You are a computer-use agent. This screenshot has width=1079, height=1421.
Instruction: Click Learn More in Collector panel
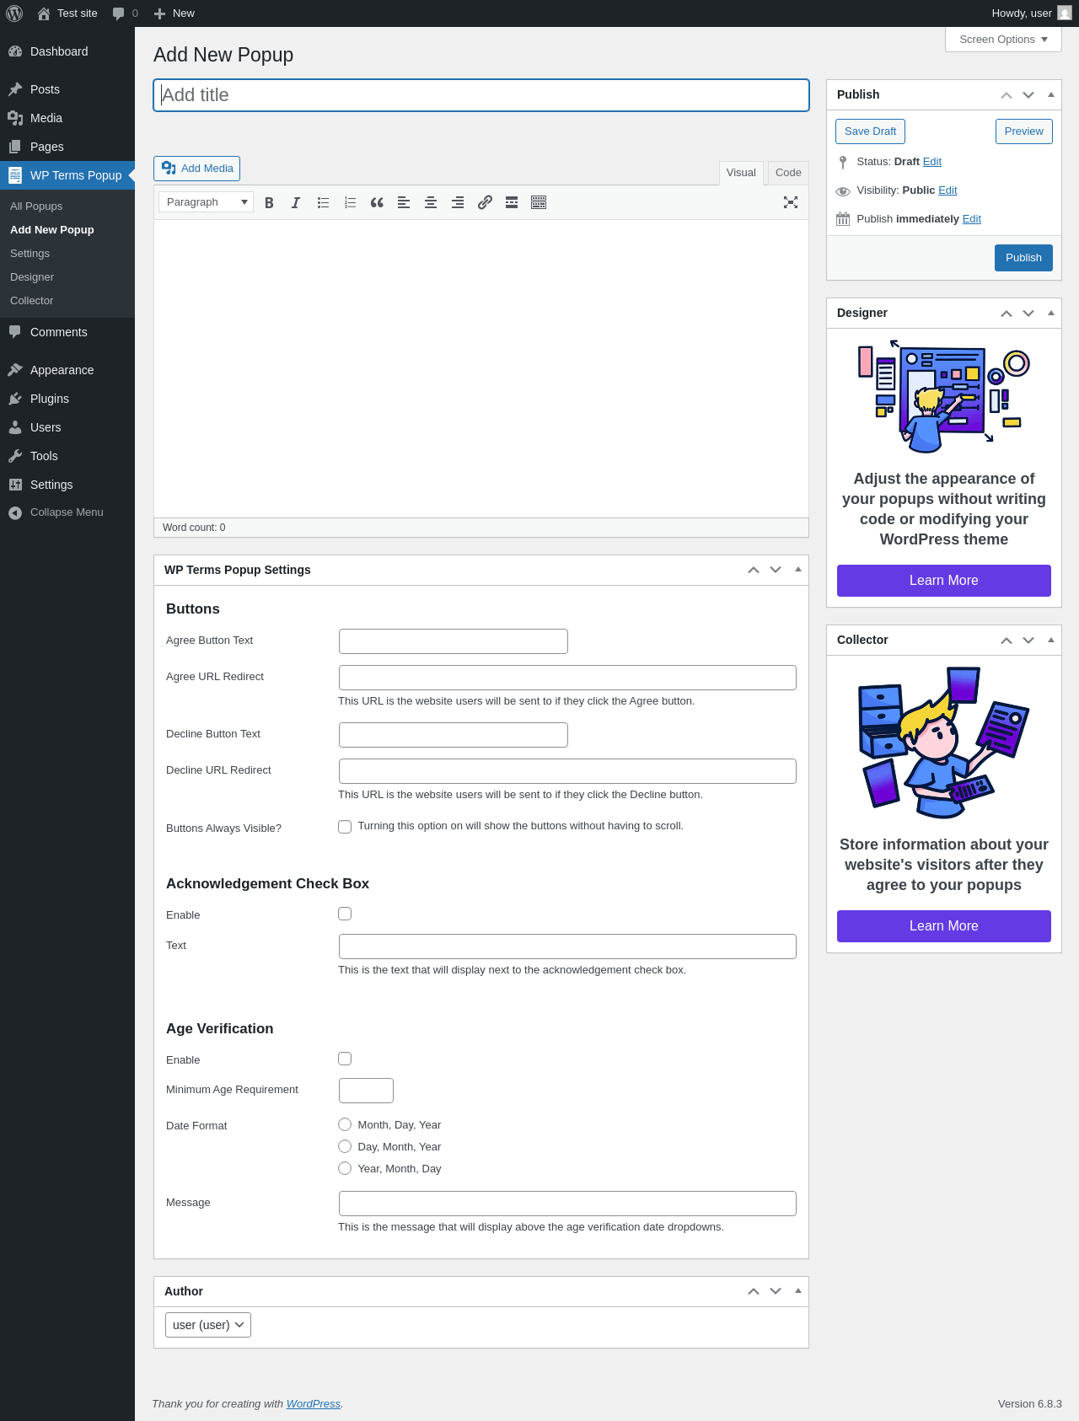point(944,926)
